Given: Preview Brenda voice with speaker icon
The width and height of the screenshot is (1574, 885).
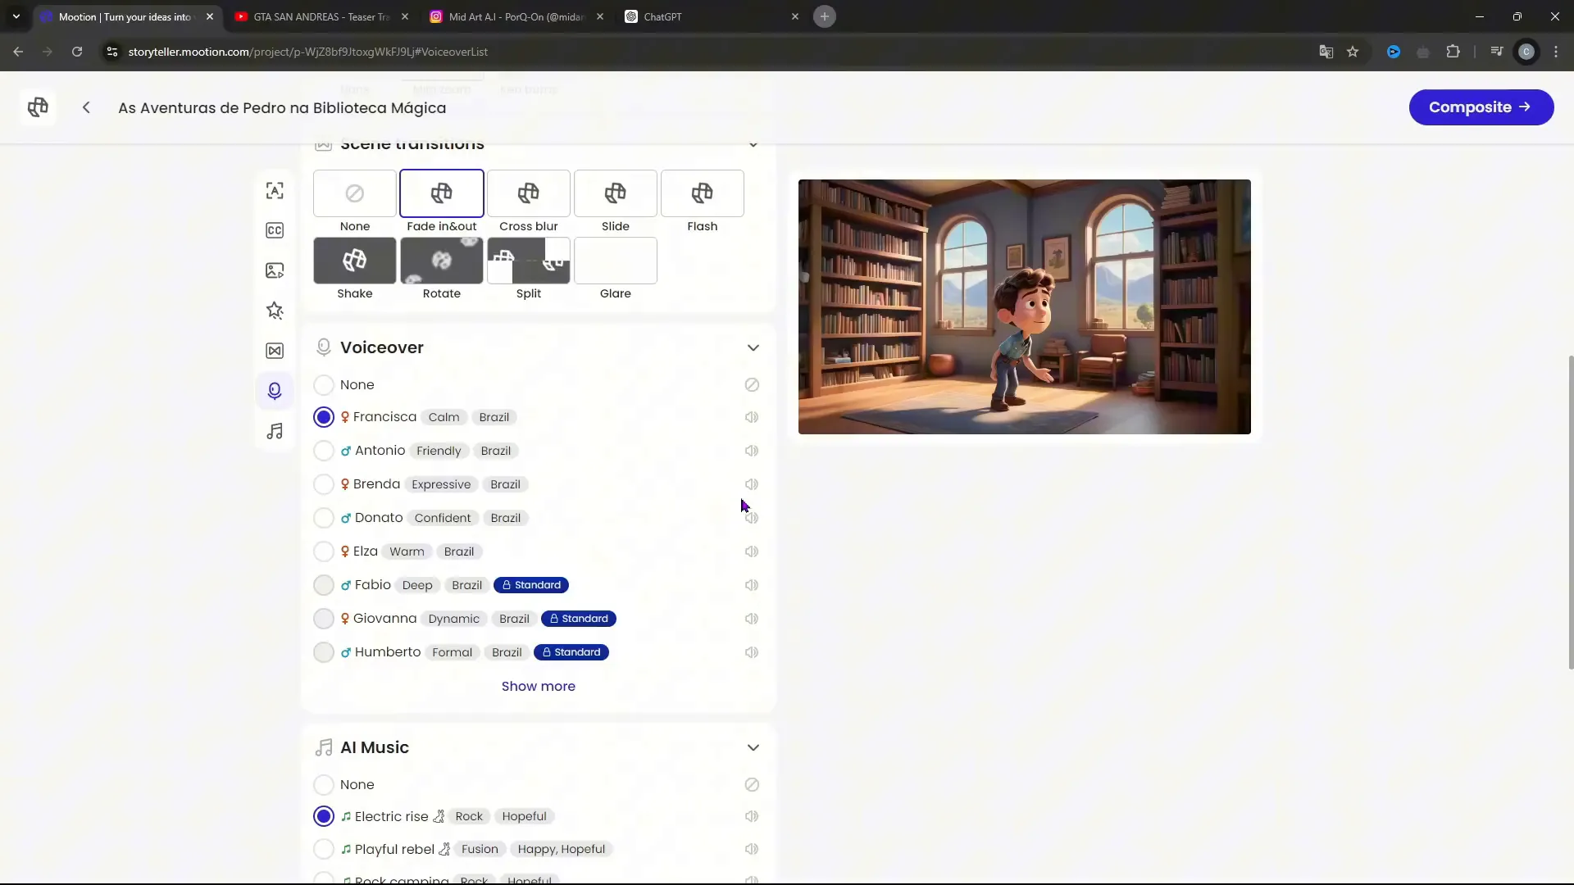Looking at the screenshot, I should click(x=752, y=484).
